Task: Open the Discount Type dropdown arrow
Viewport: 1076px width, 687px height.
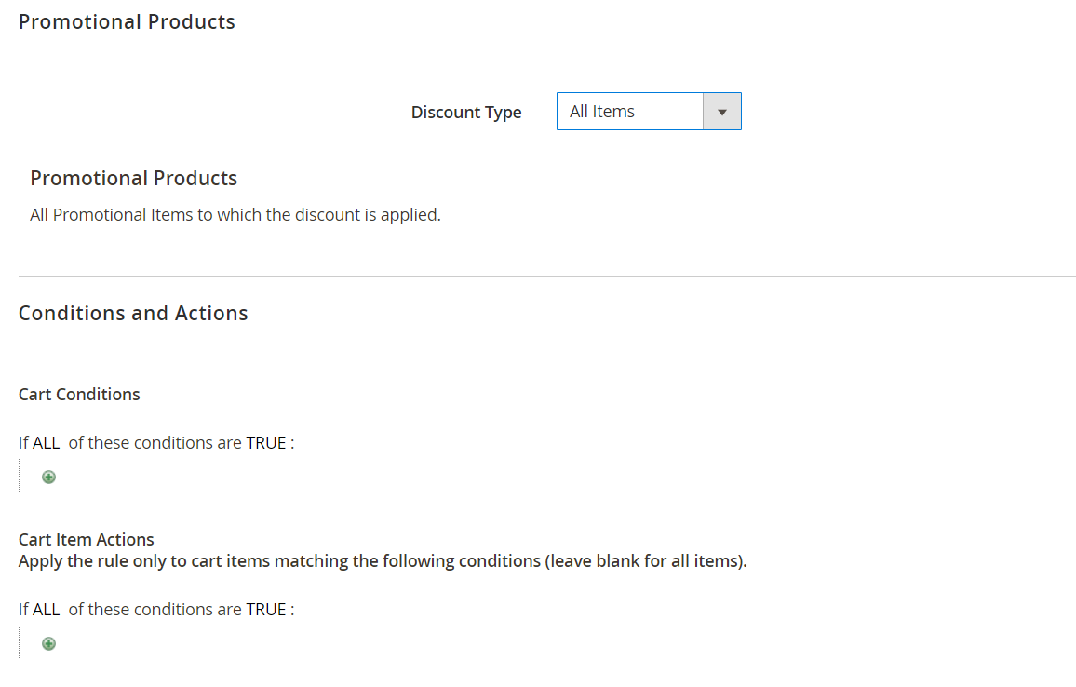Action: pyautogui.click(x=722, y=111)
